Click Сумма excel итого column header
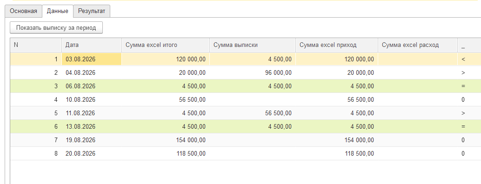The width and height of the screenshot is (481, 184). (x=166, y=45)
